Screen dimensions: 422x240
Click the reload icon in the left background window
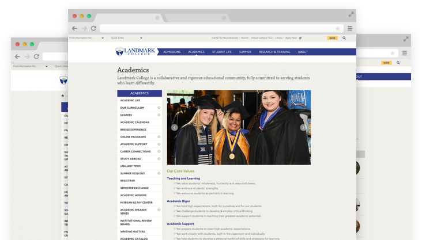point(36,56)
